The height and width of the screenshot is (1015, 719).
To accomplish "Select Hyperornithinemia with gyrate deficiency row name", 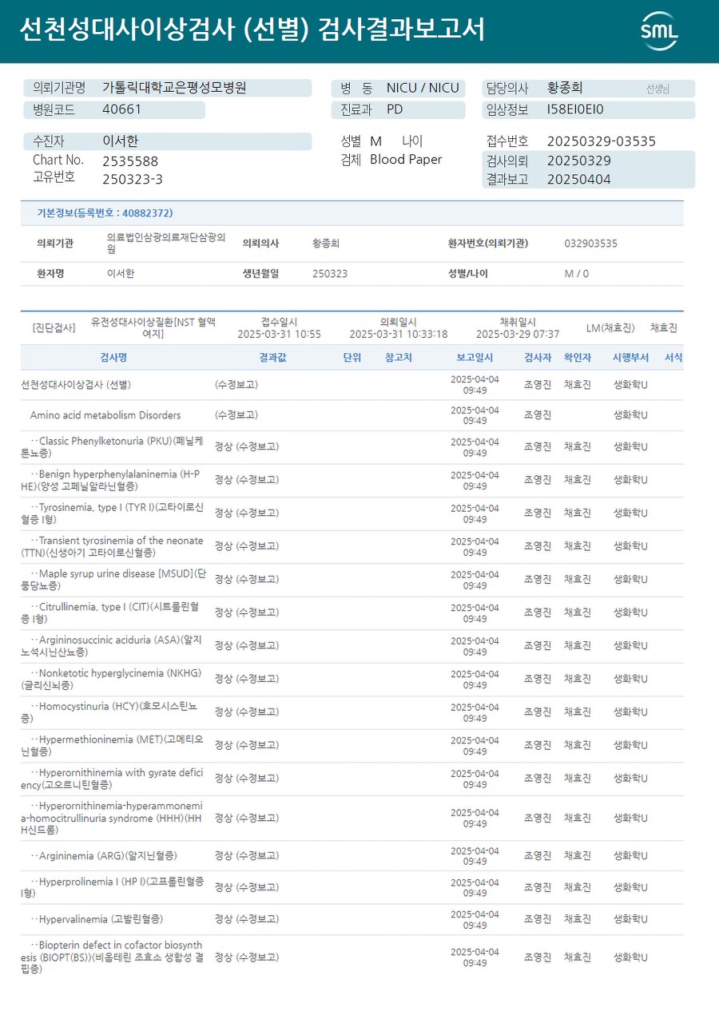I will point(112,779).
